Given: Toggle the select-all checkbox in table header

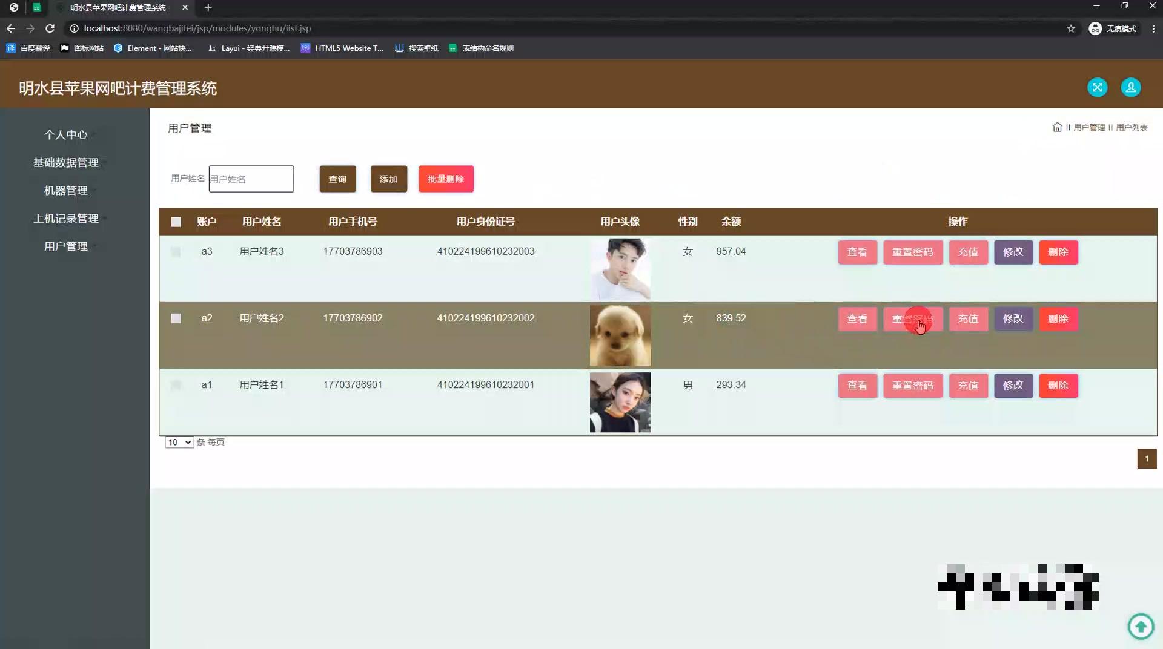Looking at the screenshot, I should 176,222.
